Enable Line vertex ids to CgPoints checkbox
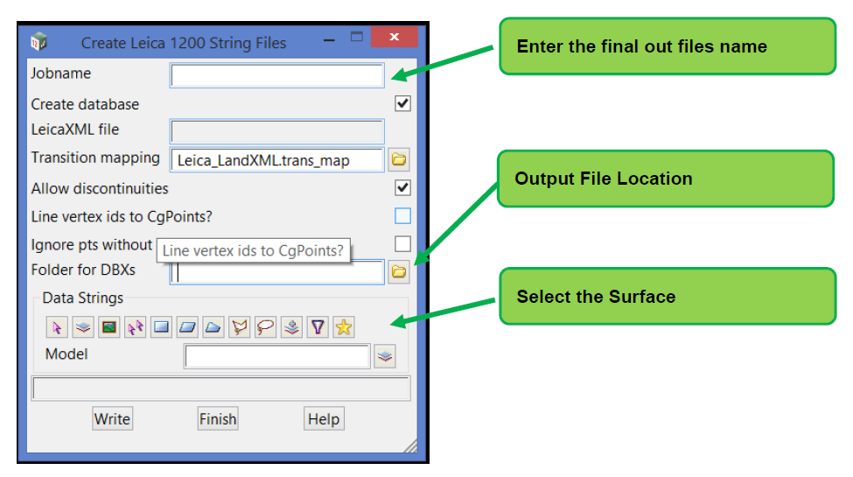Screen dimensions: 853x477 point(402,216)
